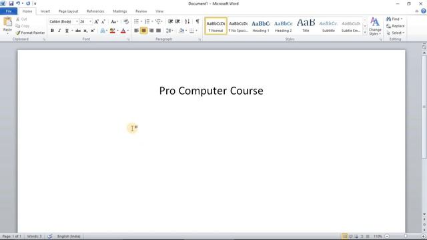Viewport: 427px width, 240px height.
Task: Switch to the Mailings tab
Action: 120,11
